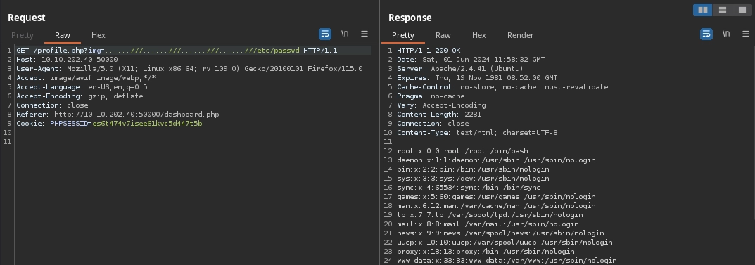The width and height of the screenshot is (755, 265).
Task: Open Render tab in Response panel
Action: pyautogui.click(x=520, y=35)
